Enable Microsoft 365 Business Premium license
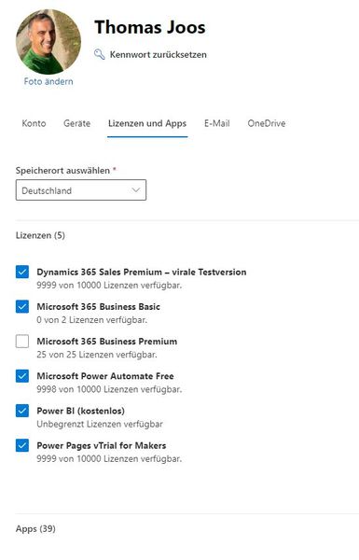The width and height of the screenshot is (359, 560). [22, 342]
